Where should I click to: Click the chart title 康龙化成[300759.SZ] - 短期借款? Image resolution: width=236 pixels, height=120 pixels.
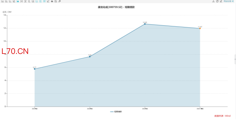pyautogui.click(x=116, y=7)
